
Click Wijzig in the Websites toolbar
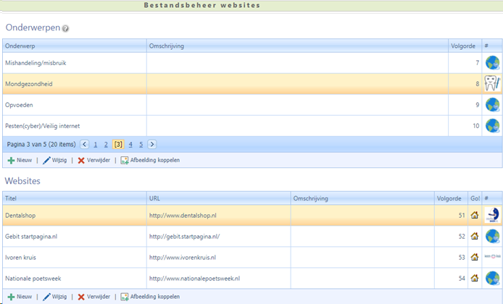(57, 297)
